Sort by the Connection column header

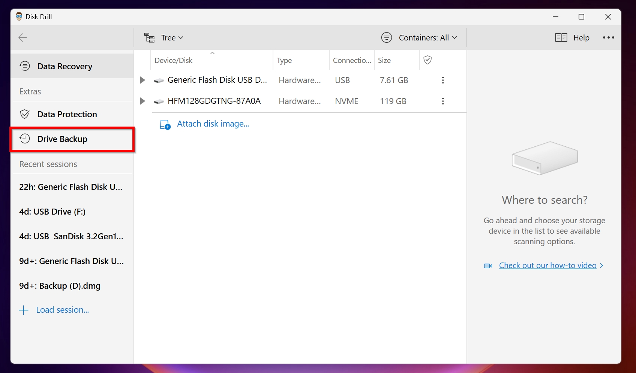tap(352, 60)
